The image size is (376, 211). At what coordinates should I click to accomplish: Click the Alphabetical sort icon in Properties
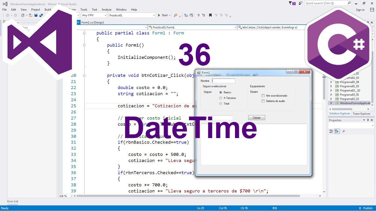[x=337, y=131]
